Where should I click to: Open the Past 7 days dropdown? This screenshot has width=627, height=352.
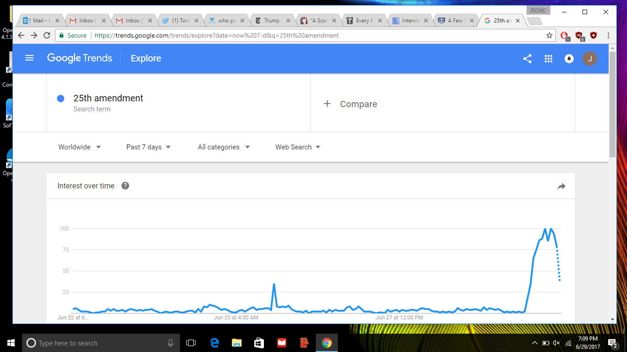[x=148, y=147]
